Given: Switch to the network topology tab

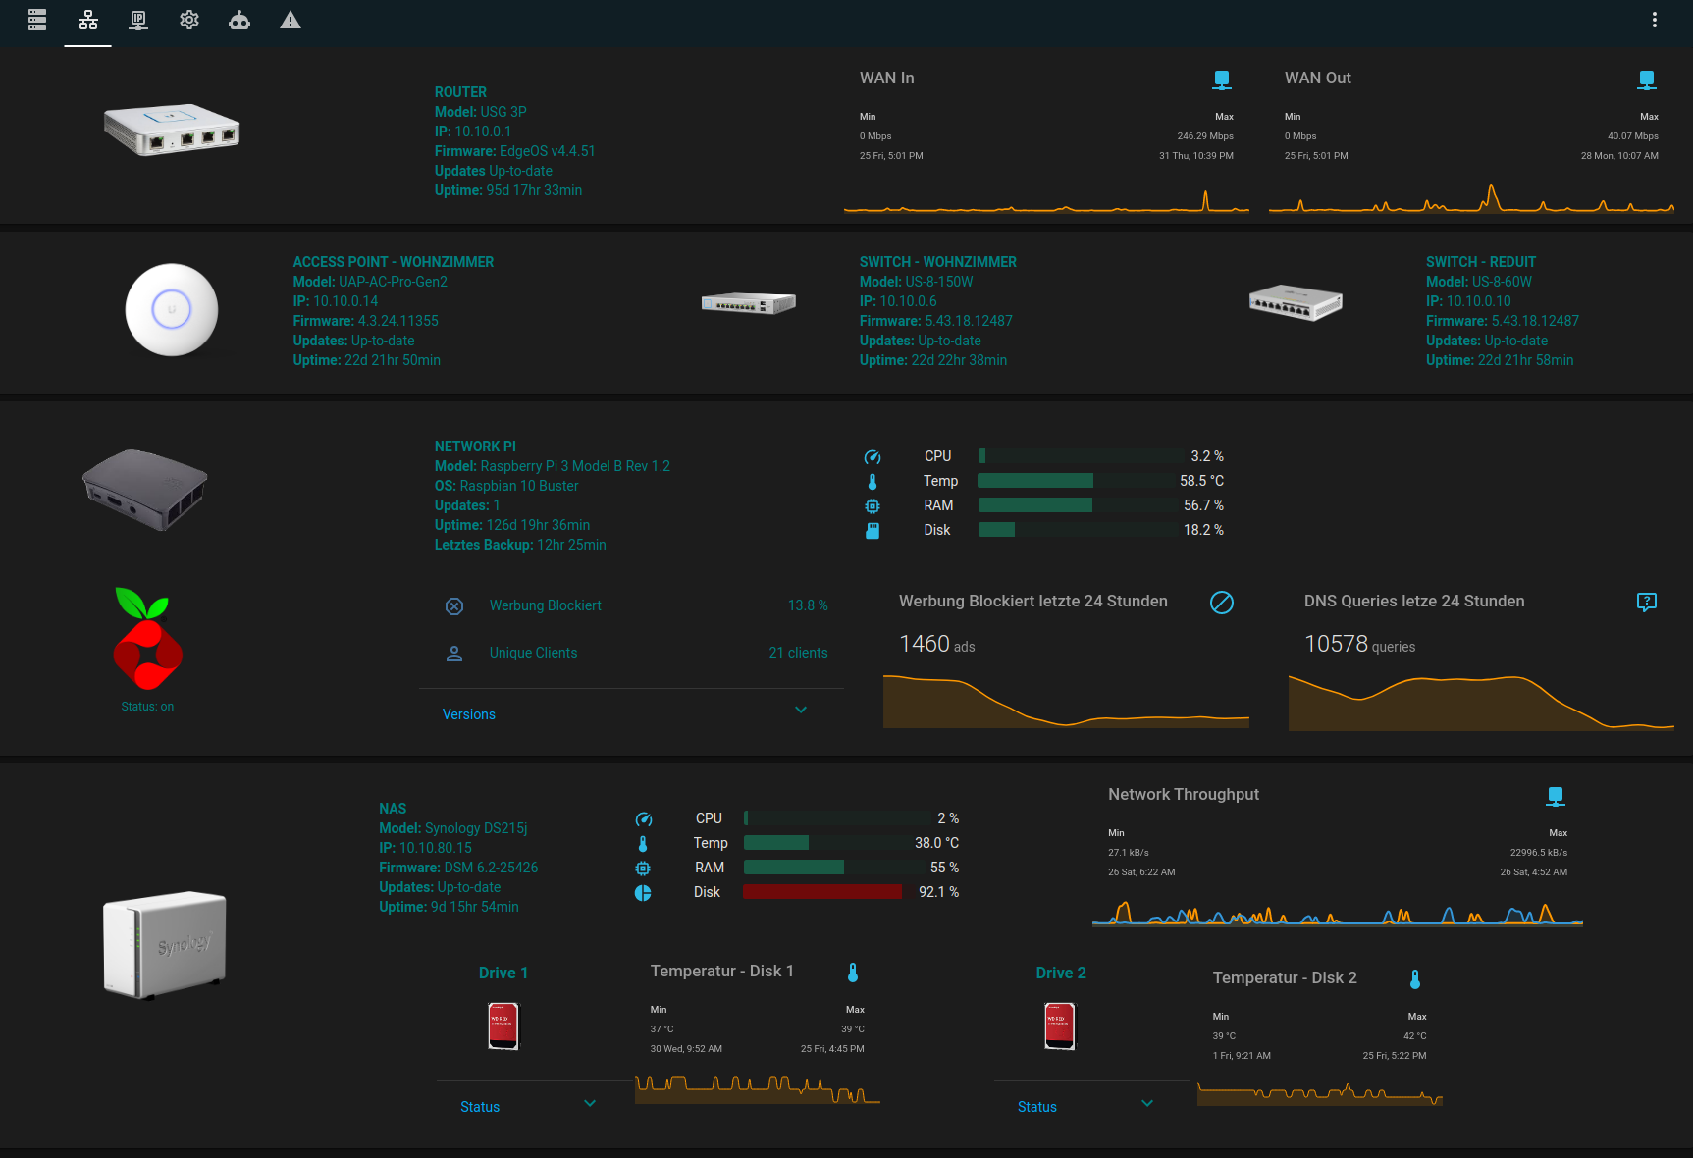Looking at the screenshot, I should (88, 20).
